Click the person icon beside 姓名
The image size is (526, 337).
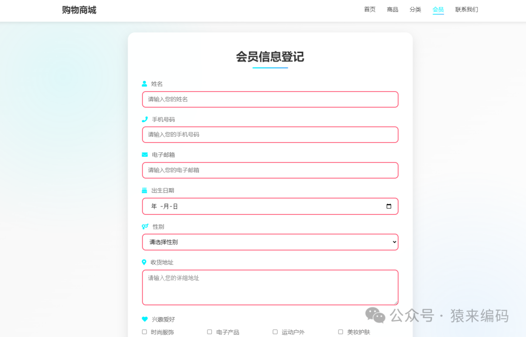[x=144, y=84]
